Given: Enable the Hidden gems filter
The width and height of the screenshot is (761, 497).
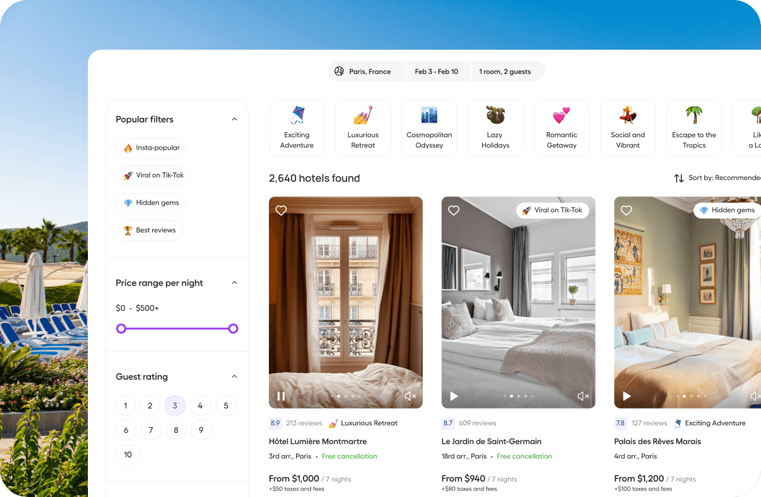Looking at the screenshot, I should 151,203.
